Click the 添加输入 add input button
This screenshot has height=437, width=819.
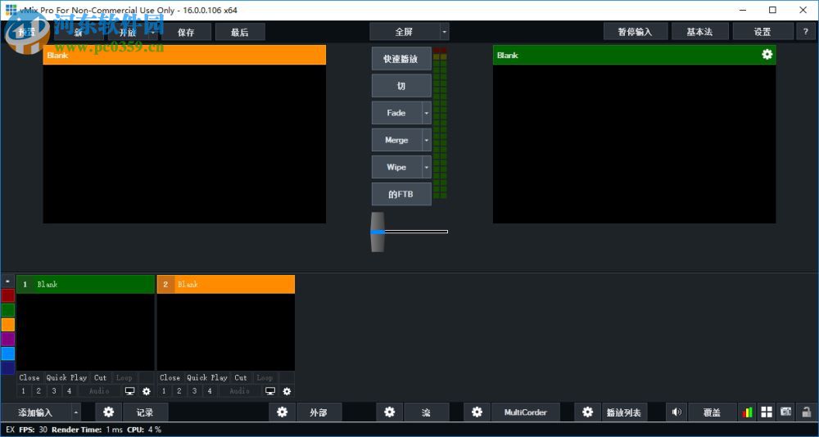[x=35, y=412]
